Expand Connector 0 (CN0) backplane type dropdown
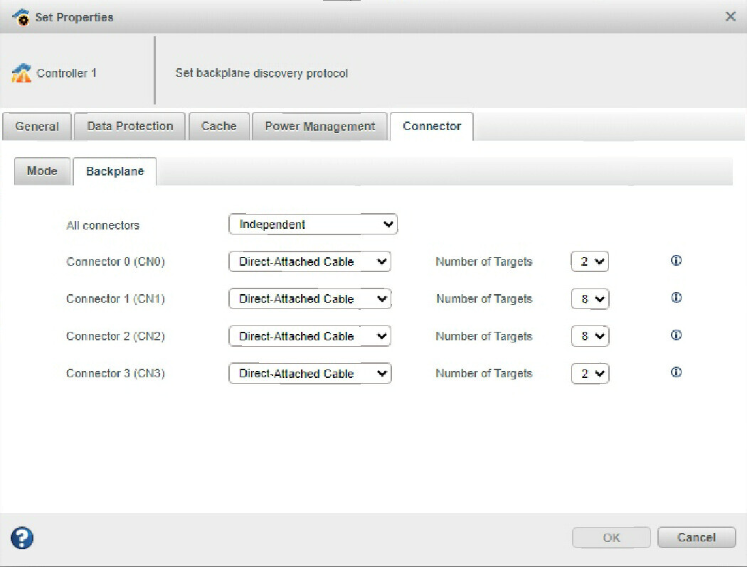The height and width of the screenshot is (567, 747). [310, 261]
